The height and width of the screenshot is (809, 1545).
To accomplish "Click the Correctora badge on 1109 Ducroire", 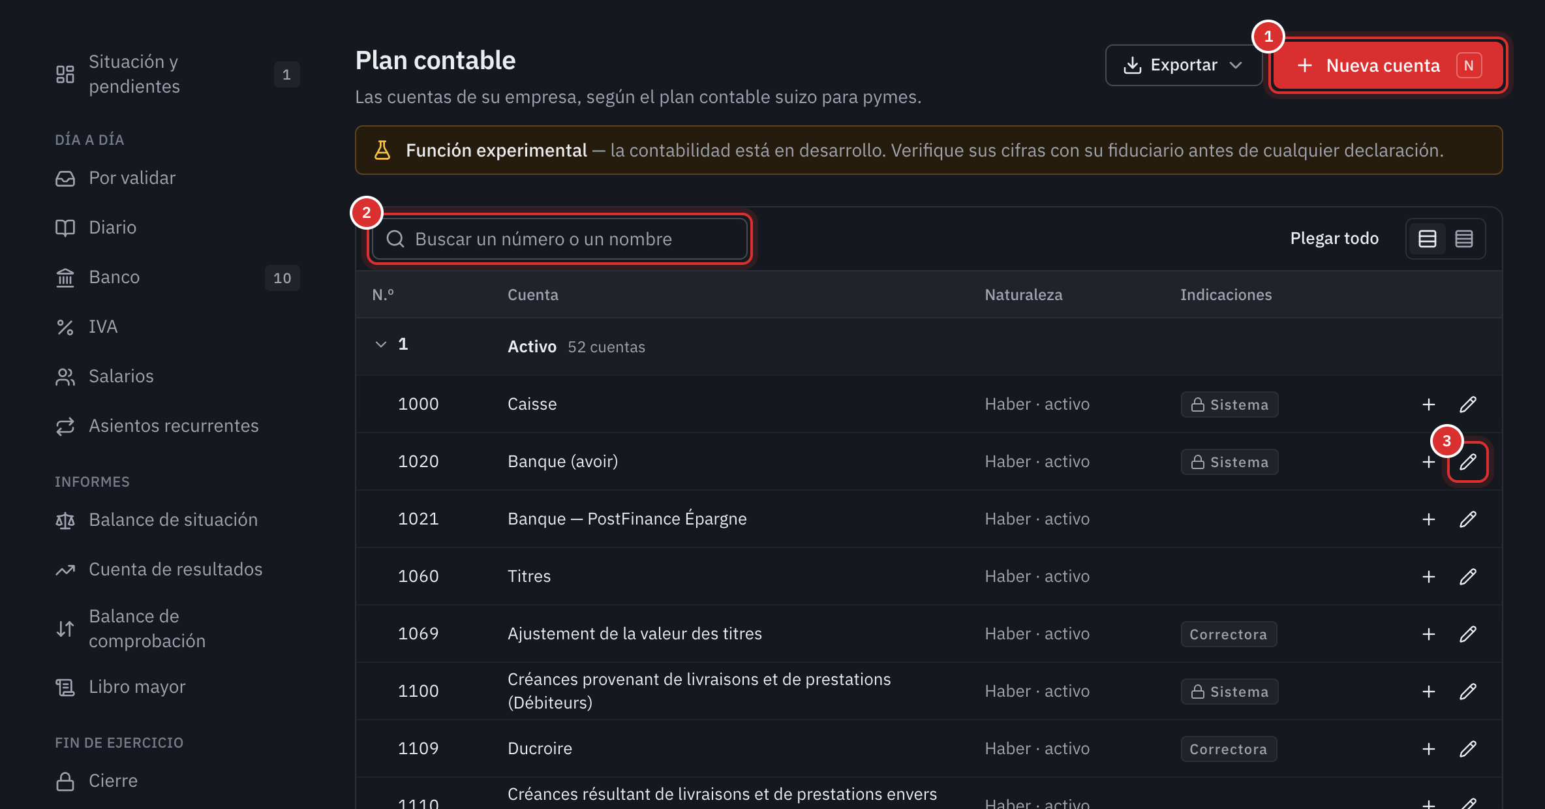I will pyautogui.click(x=1229, y=749).
